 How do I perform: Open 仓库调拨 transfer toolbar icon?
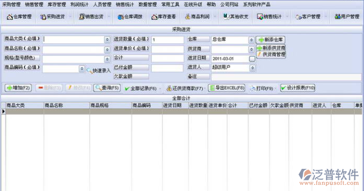120,17
